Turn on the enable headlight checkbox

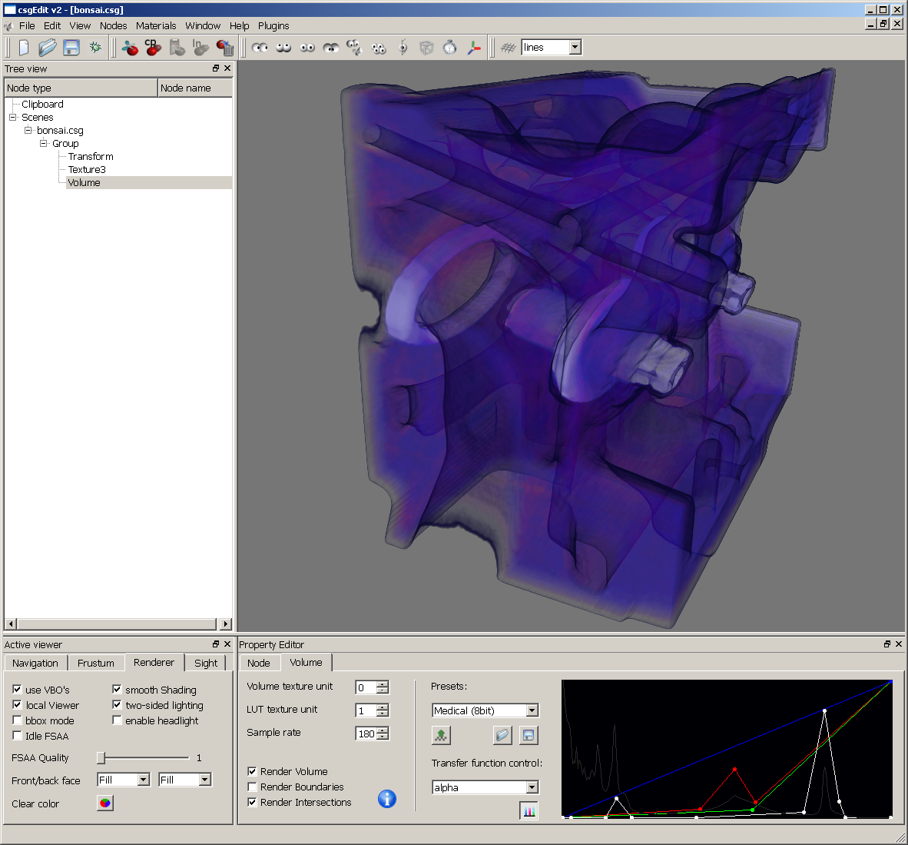tap(117, 720)
